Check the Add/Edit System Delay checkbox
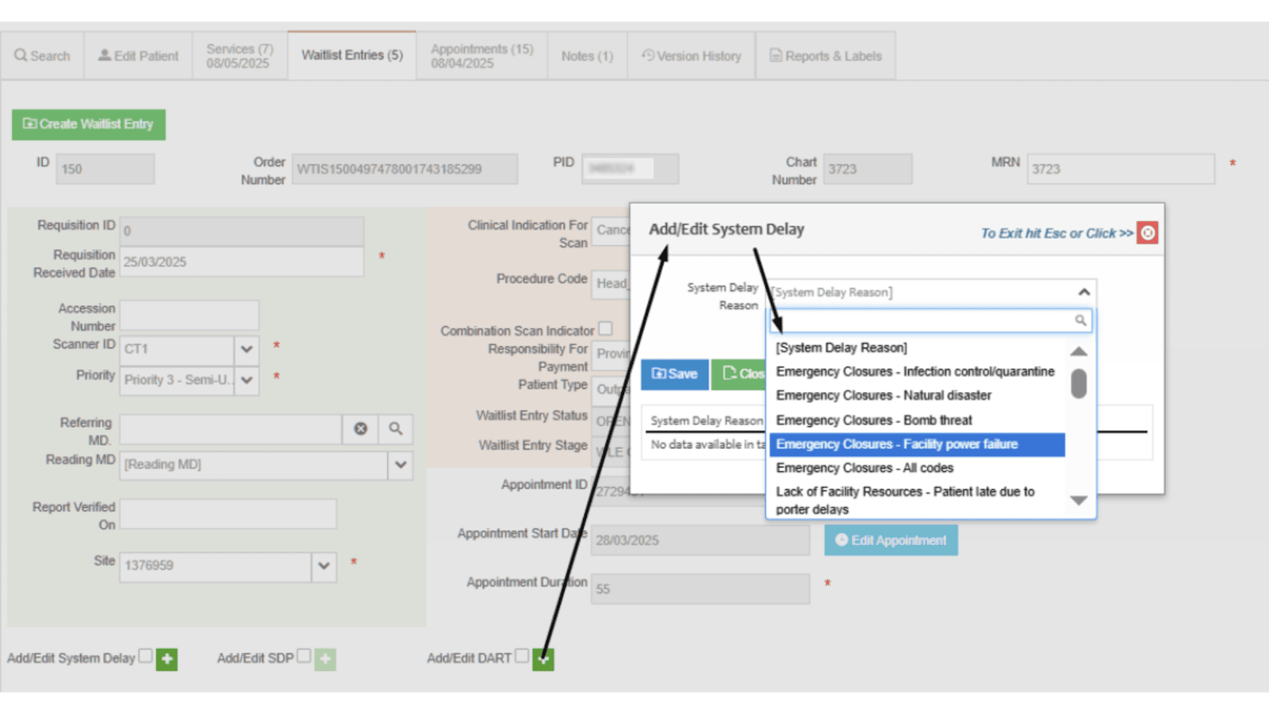 (x=145, y=656)
